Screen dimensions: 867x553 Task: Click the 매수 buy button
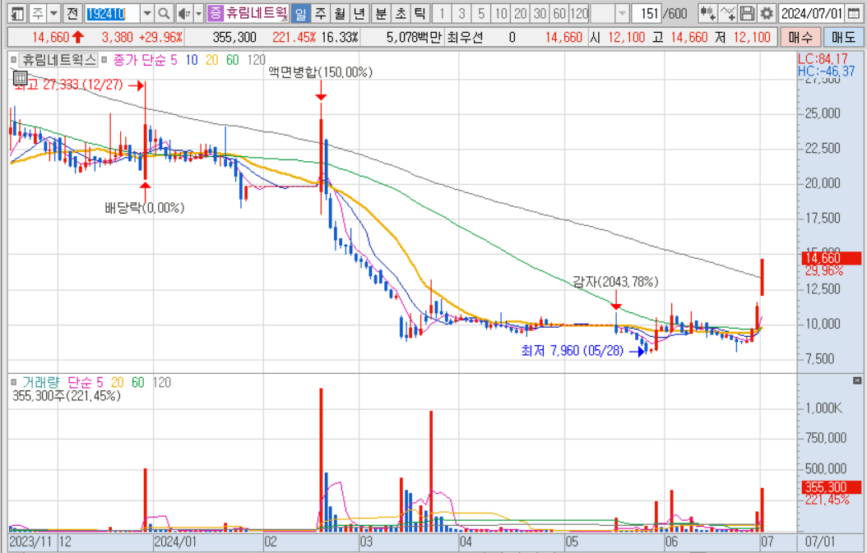click(x=800, y=38)
